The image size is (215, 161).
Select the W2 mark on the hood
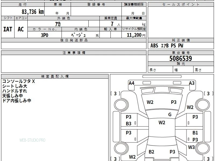[150, 102]
